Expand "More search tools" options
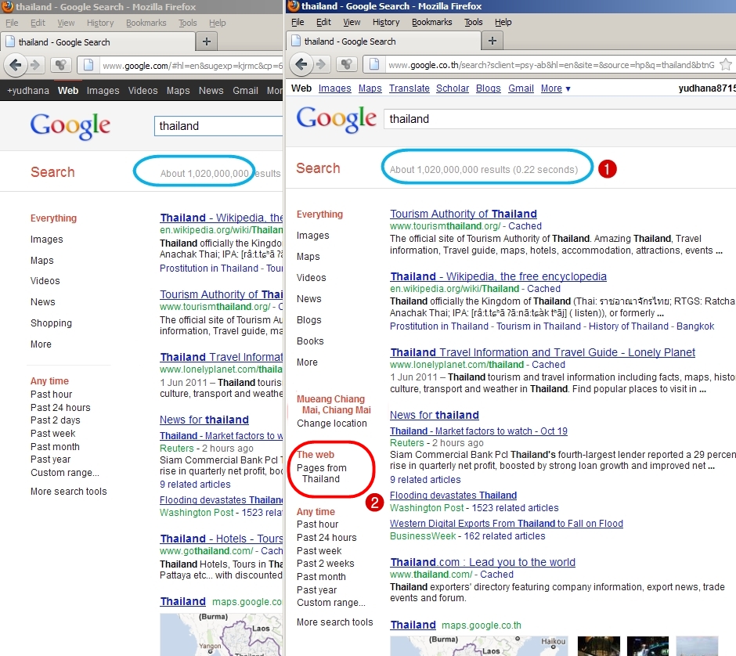736x656 pixels. (335, 622)
